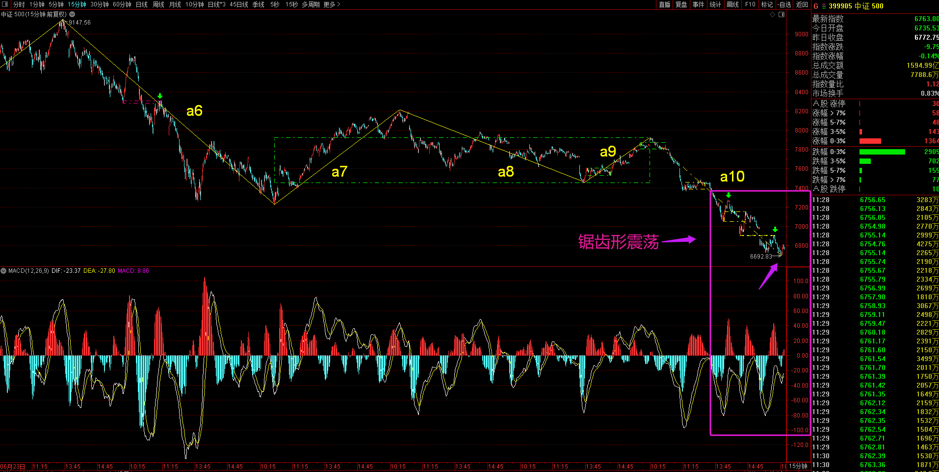The height and width of the screenshot is (472, 939).
Task: Toggle the left sidebar panel icon
Action: click(5, 4)
